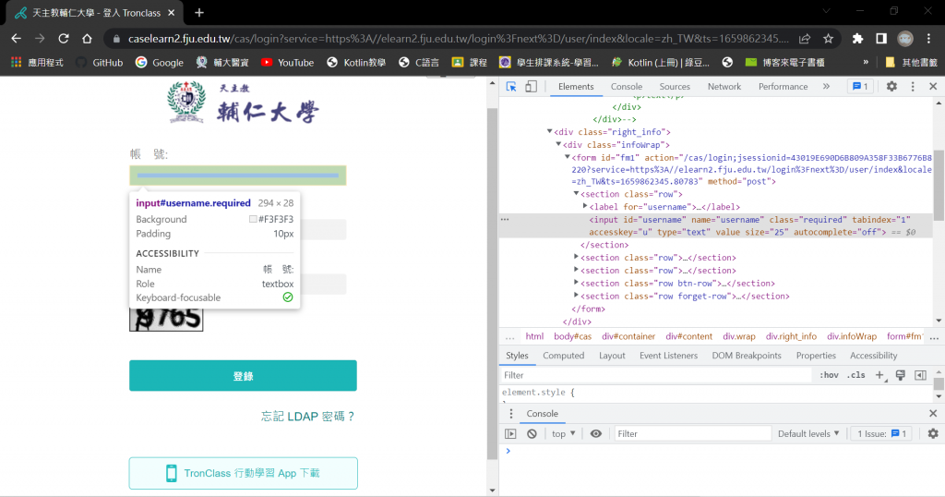Viewport: 945px width, 497px height.
Task: Switch to the Console tab
Action: click(627, 87)
